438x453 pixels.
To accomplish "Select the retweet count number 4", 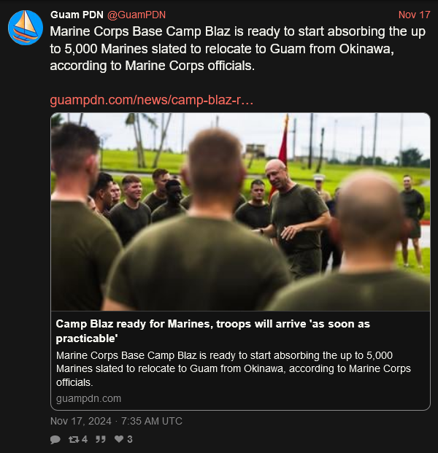I will [85, 439].
